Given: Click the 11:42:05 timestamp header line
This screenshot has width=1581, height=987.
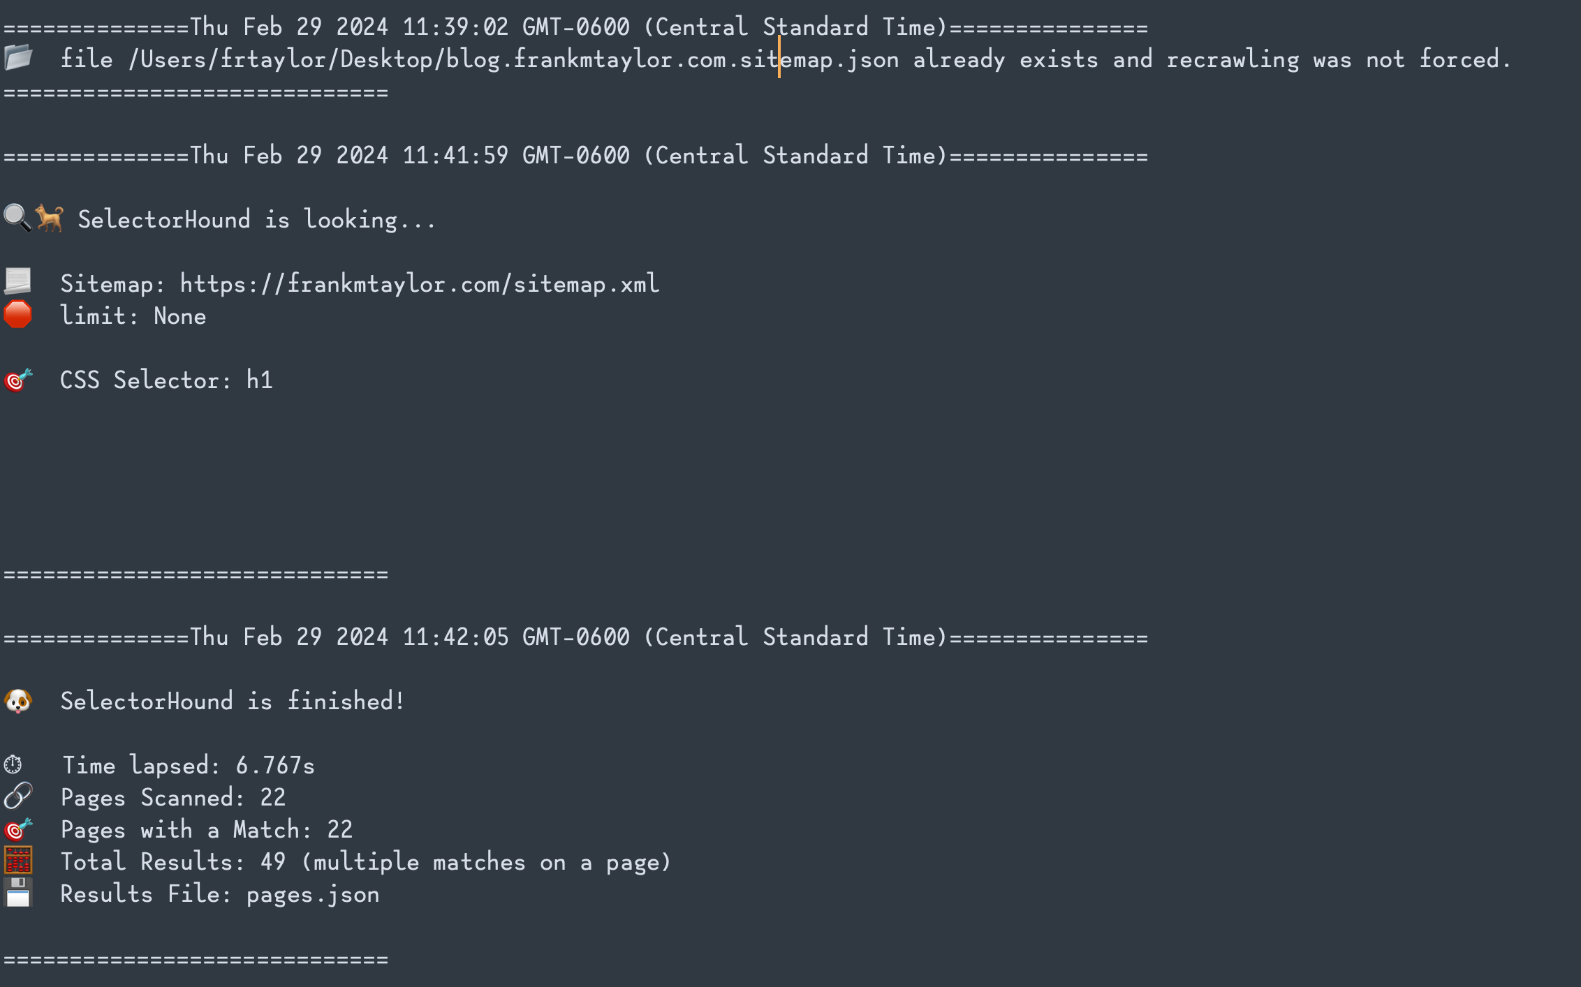Looking at the screenshot, I should 575,637.
